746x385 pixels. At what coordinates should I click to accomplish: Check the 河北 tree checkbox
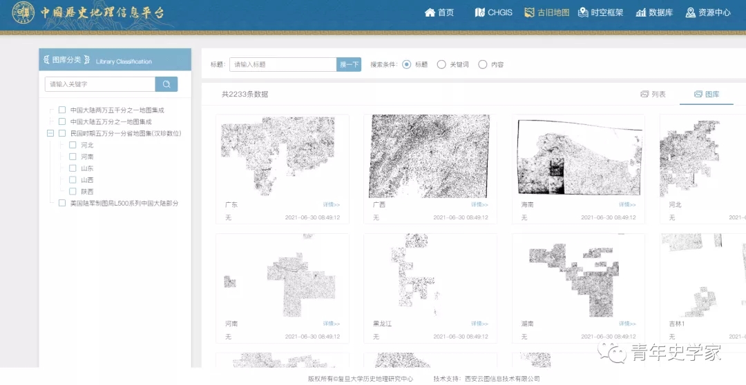coord(73,145)
